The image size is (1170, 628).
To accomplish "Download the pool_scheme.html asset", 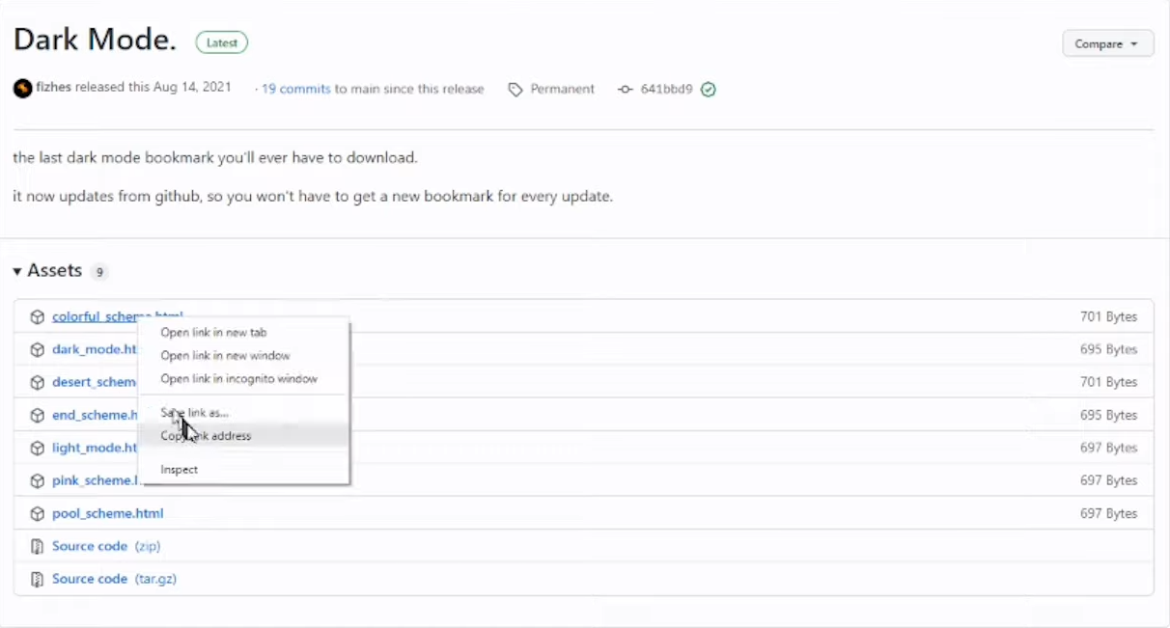I will pyautogui.click(x=108, y=513).
